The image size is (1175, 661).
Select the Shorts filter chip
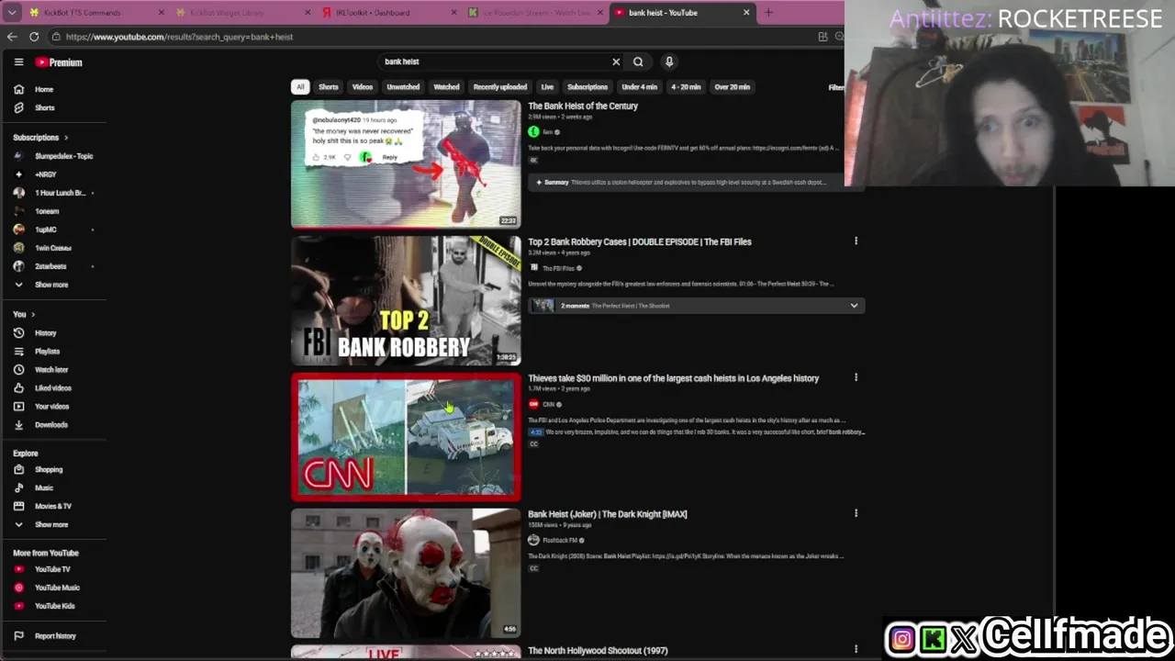coord(328,86)
